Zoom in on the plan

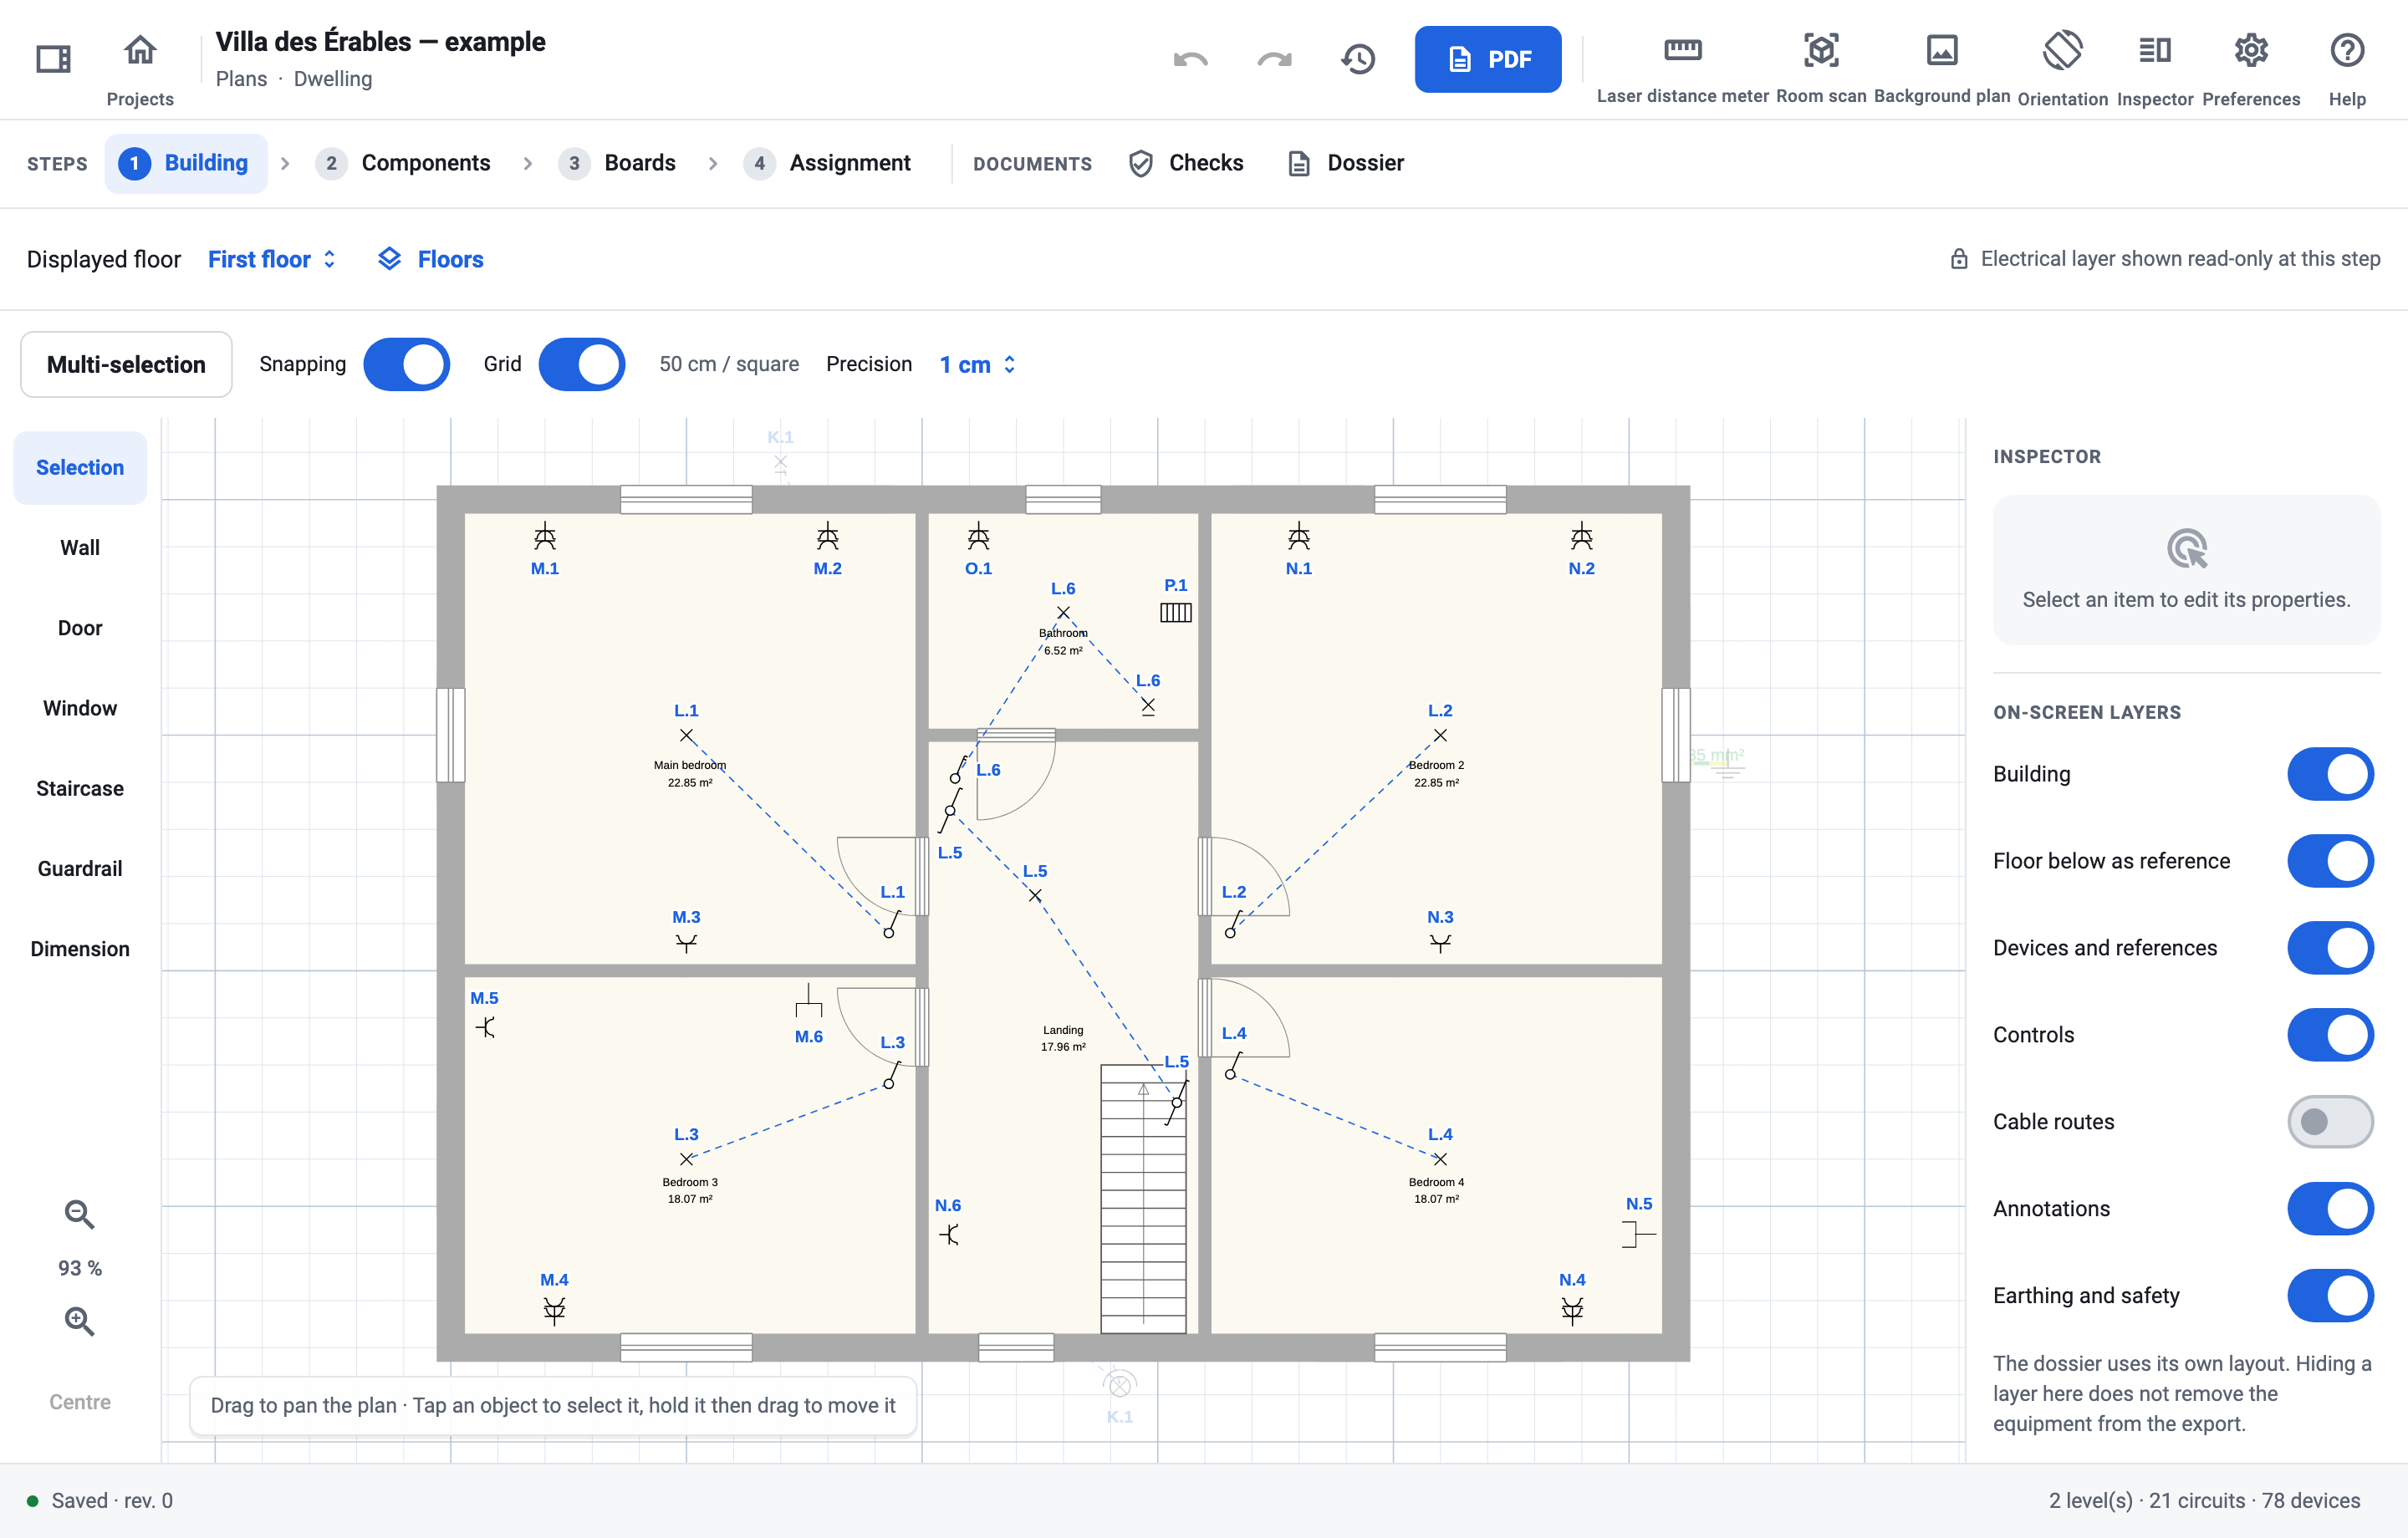tap(79, 1321)
